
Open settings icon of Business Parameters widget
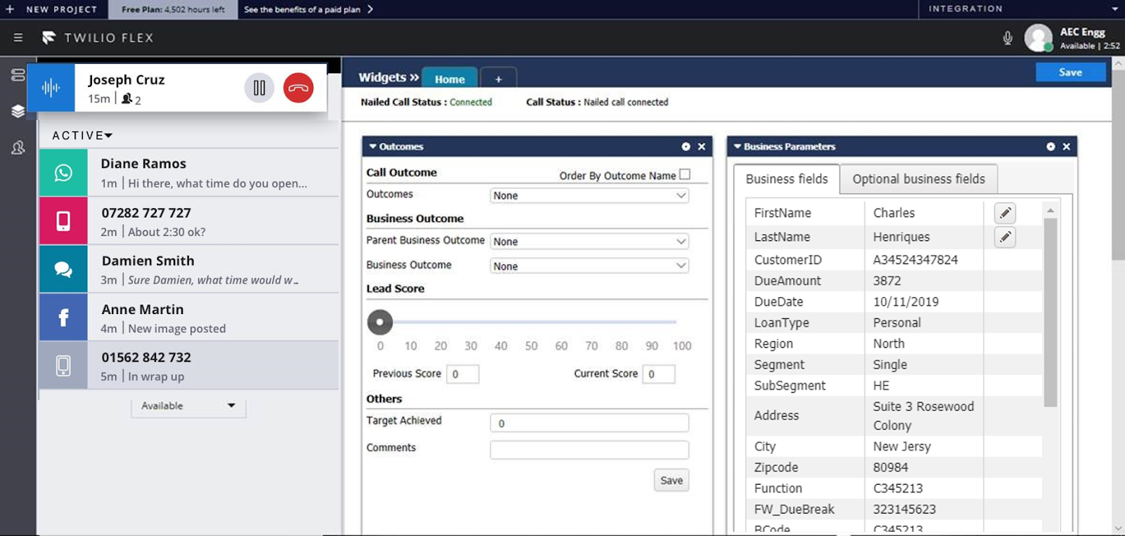[x=1050, y=146]
